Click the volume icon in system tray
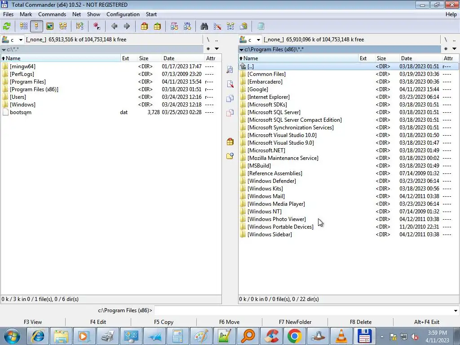460x345 pixels. (x=415, y=337)
